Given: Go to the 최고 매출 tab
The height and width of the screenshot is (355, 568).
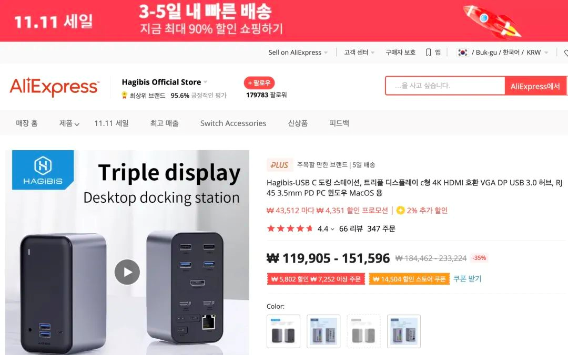Looking at the screenshot, I should [165, 123].
